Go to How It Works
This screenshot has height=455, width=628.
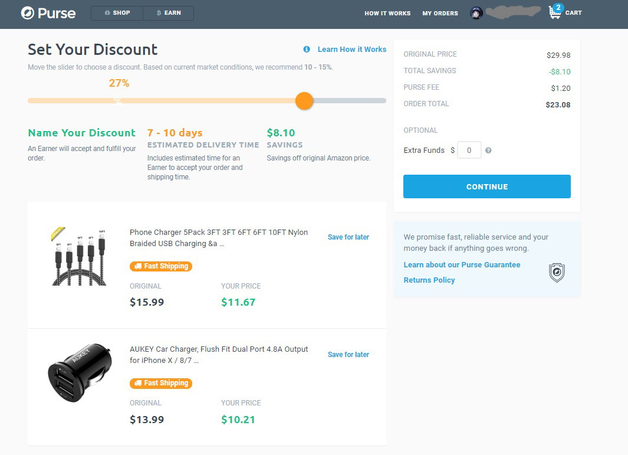[387, 13]
